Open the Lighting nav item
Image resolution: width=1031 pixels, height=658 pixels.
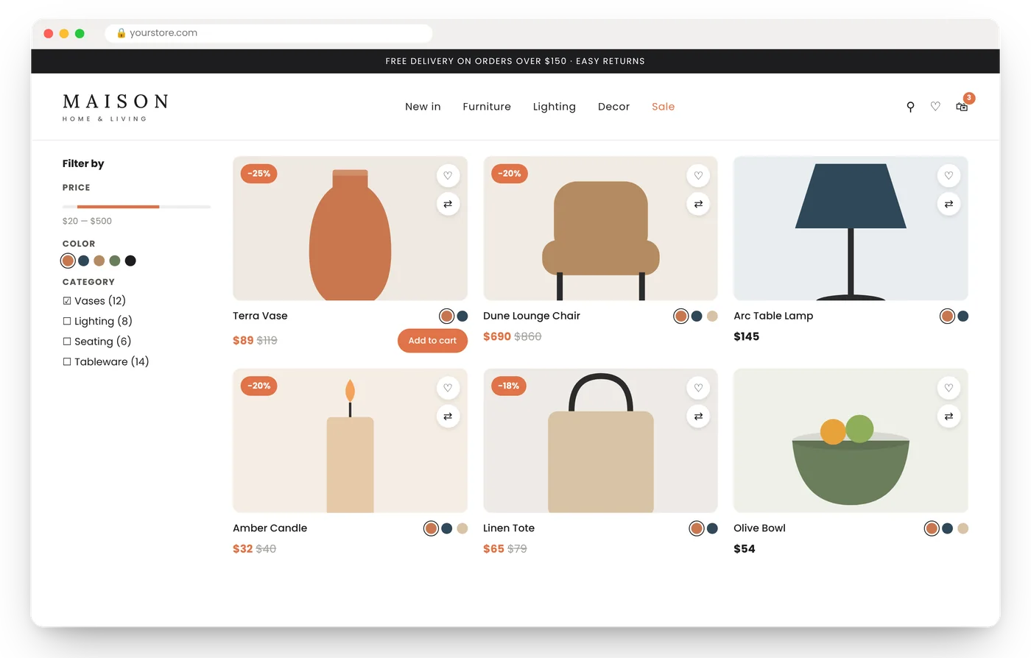(555, 107)
